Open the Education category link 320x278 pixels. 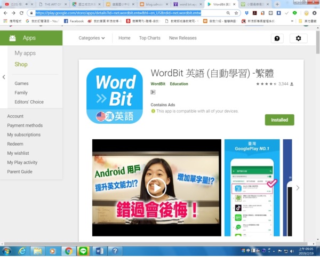coord(179,84)
